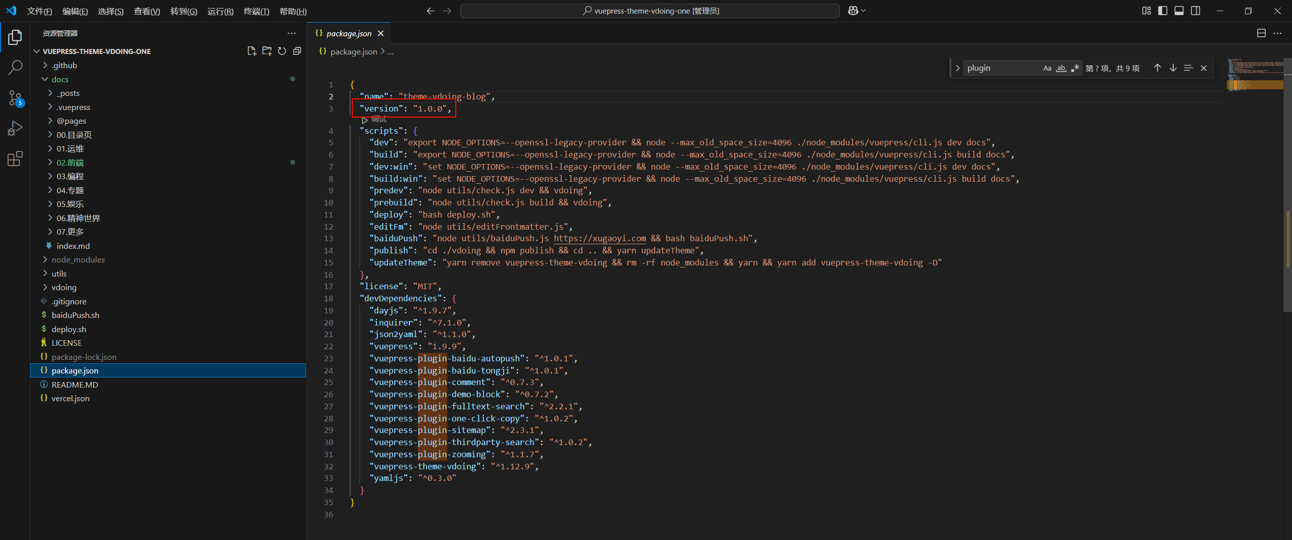Open package-lock.json file
The height and width of the screenshot is (540, 1292).
[168, 357]
